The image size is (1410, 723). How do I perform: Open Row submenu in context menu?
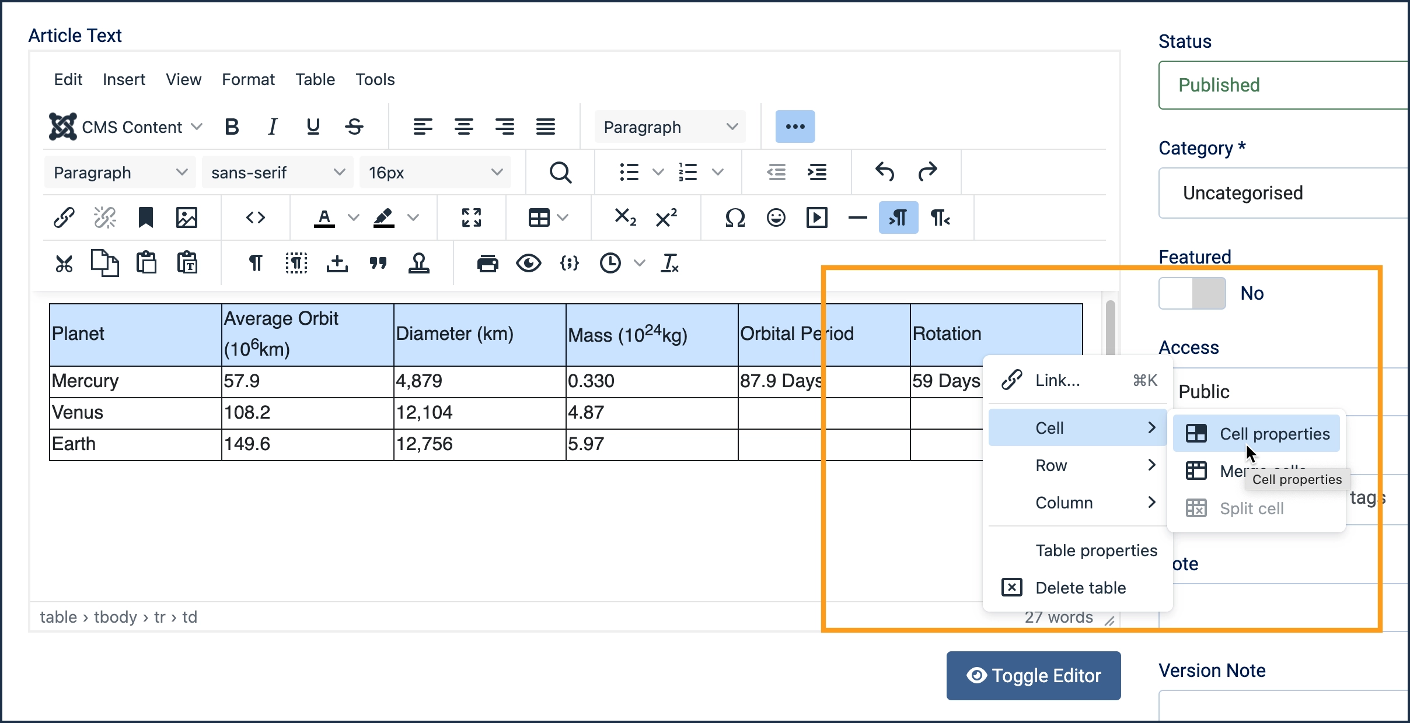[1077, 465]
